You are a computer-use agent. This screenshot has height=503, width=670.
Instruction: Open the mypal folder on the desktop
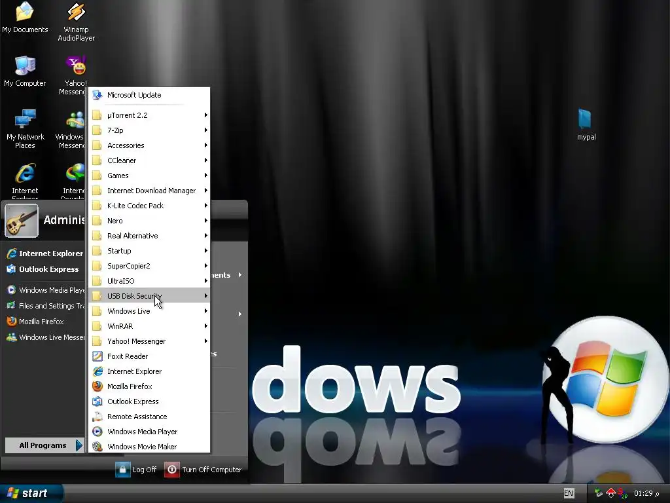click(x=586, y=124)
